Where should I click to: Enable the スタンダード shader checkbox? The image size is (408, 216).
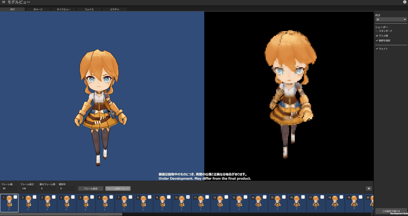coord(377,31)
